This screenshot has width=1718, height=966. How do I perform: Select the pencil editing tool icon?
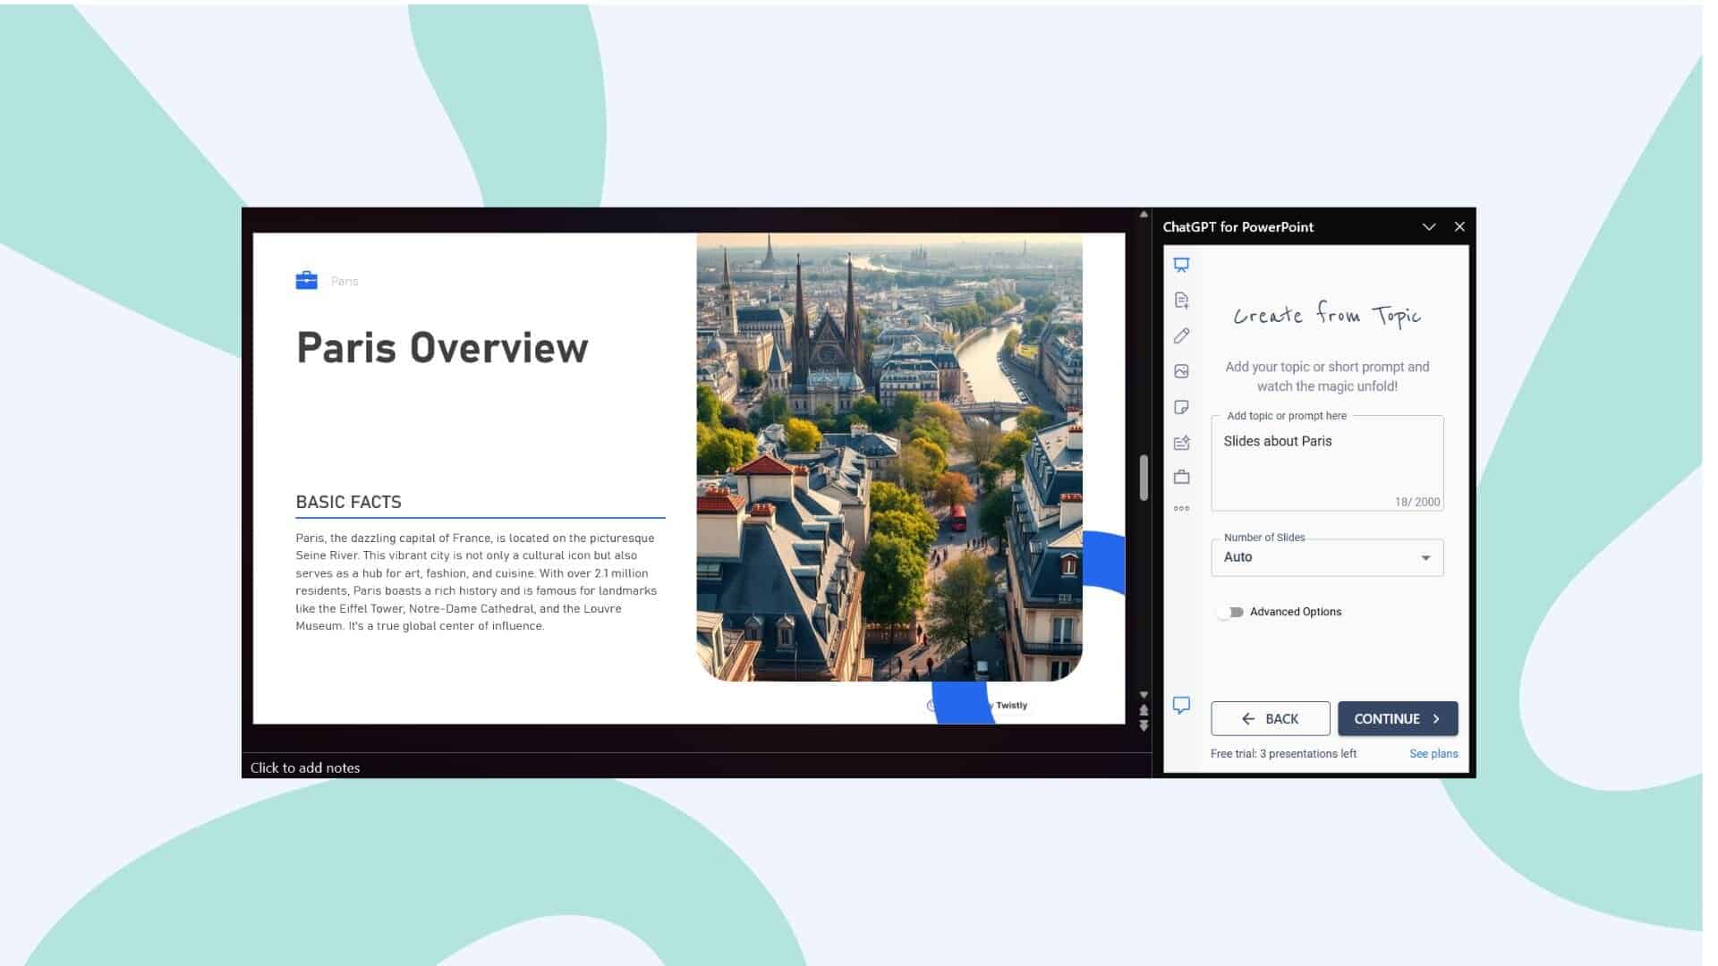click(x=1181, y=335)
